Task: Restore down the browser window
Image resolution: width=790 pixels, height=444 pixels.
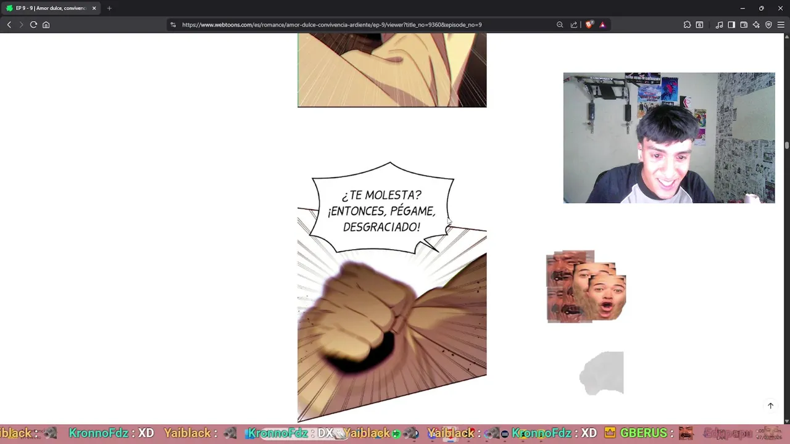Action: click(x=761, y=8)
